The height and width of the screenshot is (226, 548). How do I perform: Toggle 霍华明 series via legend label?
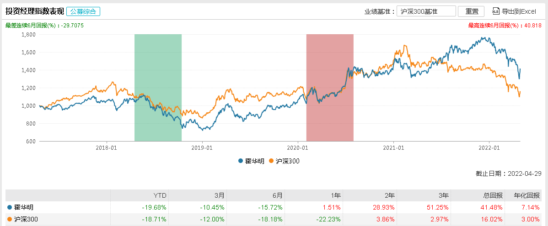(x=255, y=161)
